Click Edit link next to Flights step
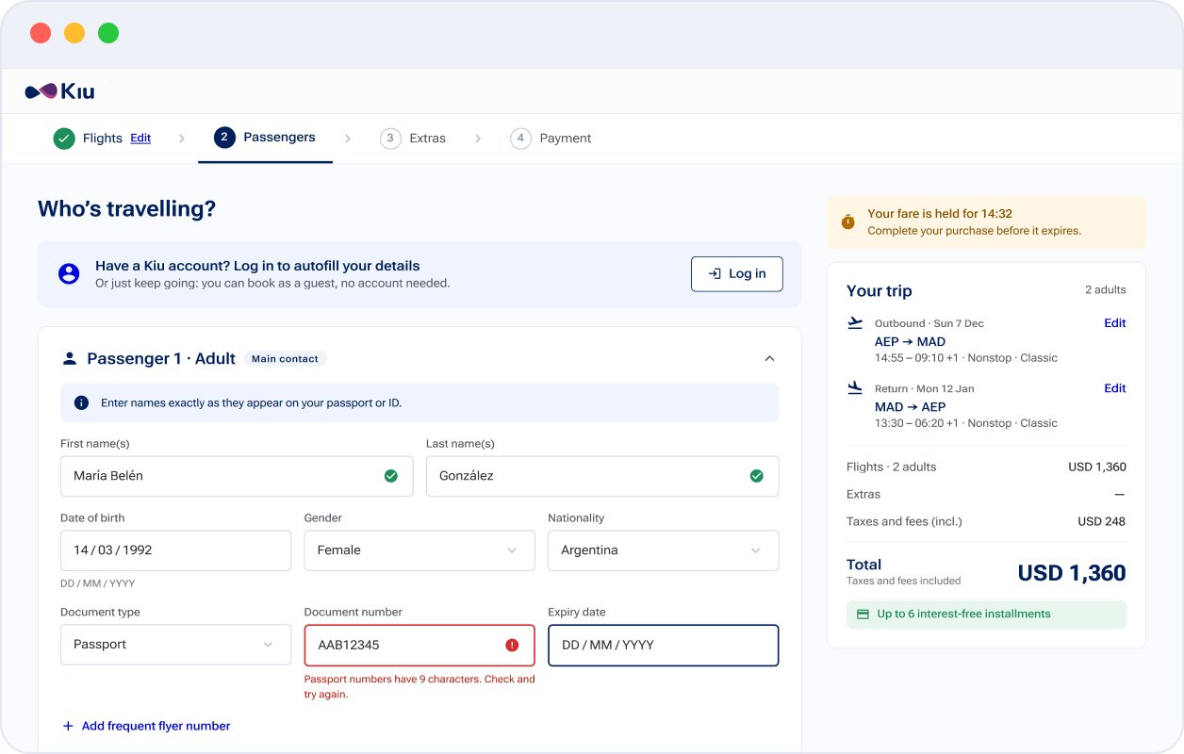This screenshot has width=1184, height=754. 140,138
